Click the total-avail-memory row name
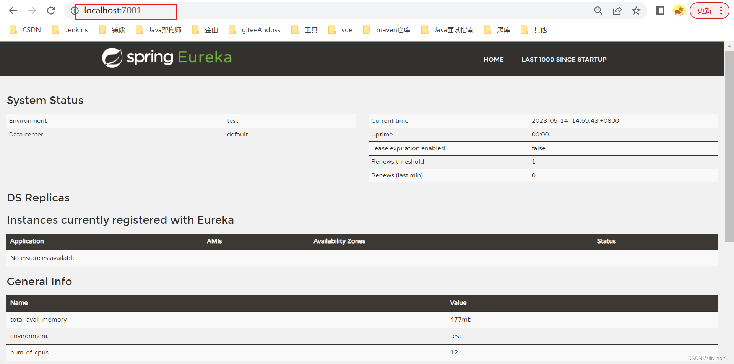 click(x=39, y=320)
